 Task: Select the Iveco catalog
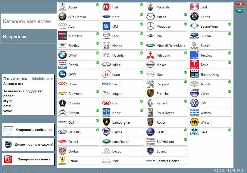click(122, 84)
